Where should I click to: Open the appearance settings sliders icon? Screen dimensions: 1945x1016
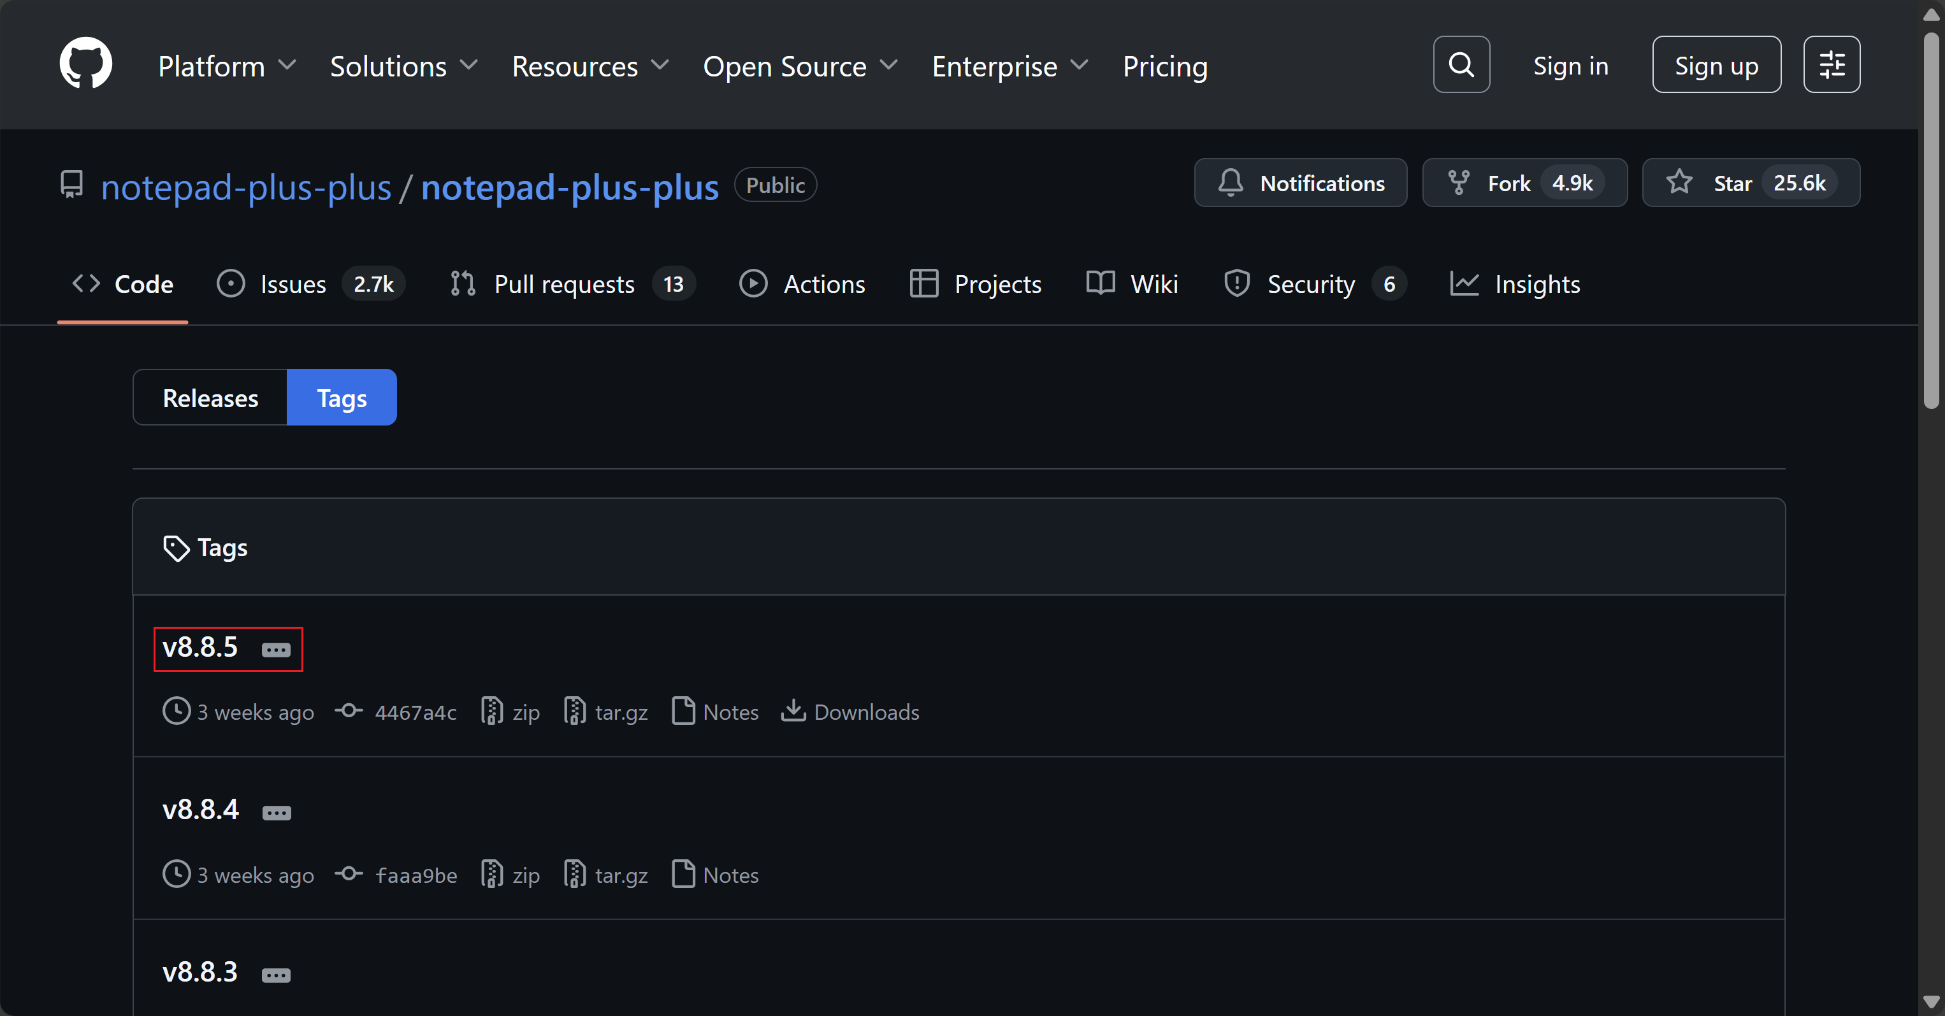tap(1831, 64)
